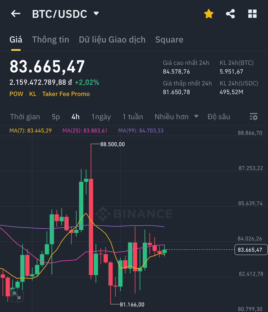Switch to the Thông tin tab
Screen dimensions: 268x312
coord(50,40)
